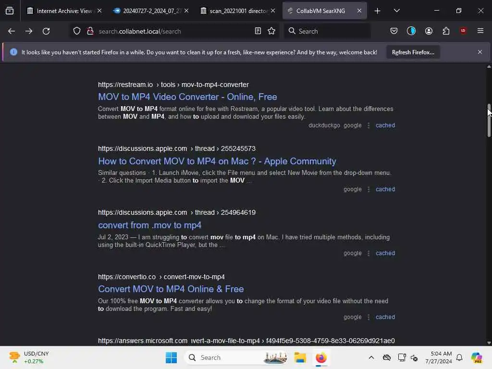This screenshot has width=492, height=369.
Task: Open How to Convert MOV to MP4 on Mac link
Action: click(217, 161)
